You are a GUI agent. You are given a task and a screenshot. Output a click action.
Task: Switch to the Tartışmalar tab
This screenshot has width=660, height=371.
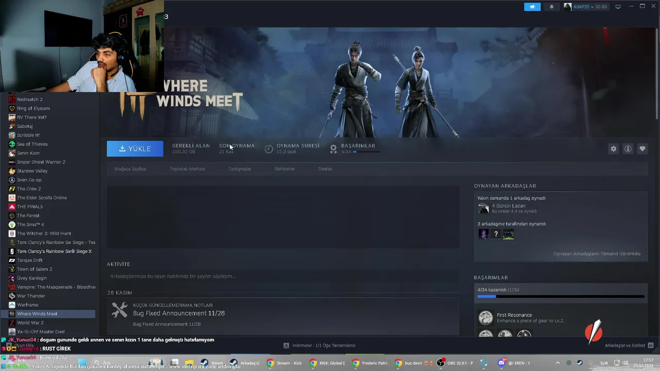(240, 169)
